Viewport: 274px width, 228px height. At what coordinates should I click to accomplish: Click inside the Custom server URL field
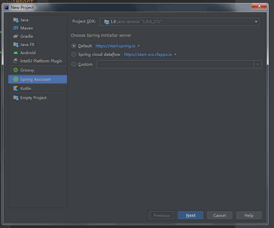click(177, 64)
